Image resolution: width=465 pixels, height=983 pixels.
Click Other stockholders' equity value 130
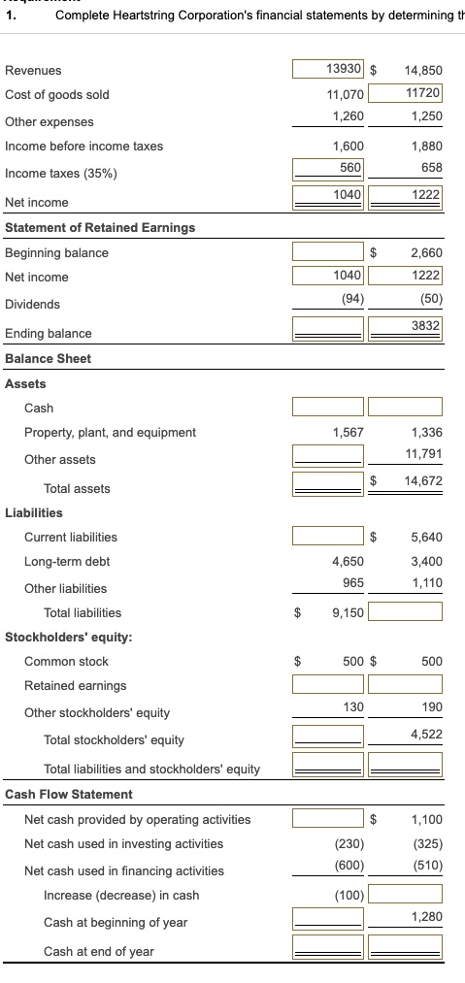354,706
